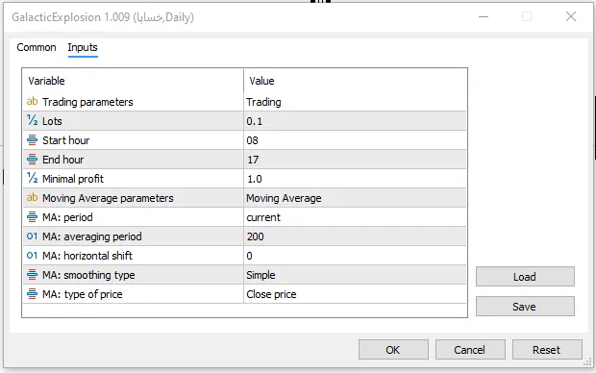Minimize the GalacticExplosion dialog window
The width and height of the screenshot is (596, 373).
(x=484, y=16)
